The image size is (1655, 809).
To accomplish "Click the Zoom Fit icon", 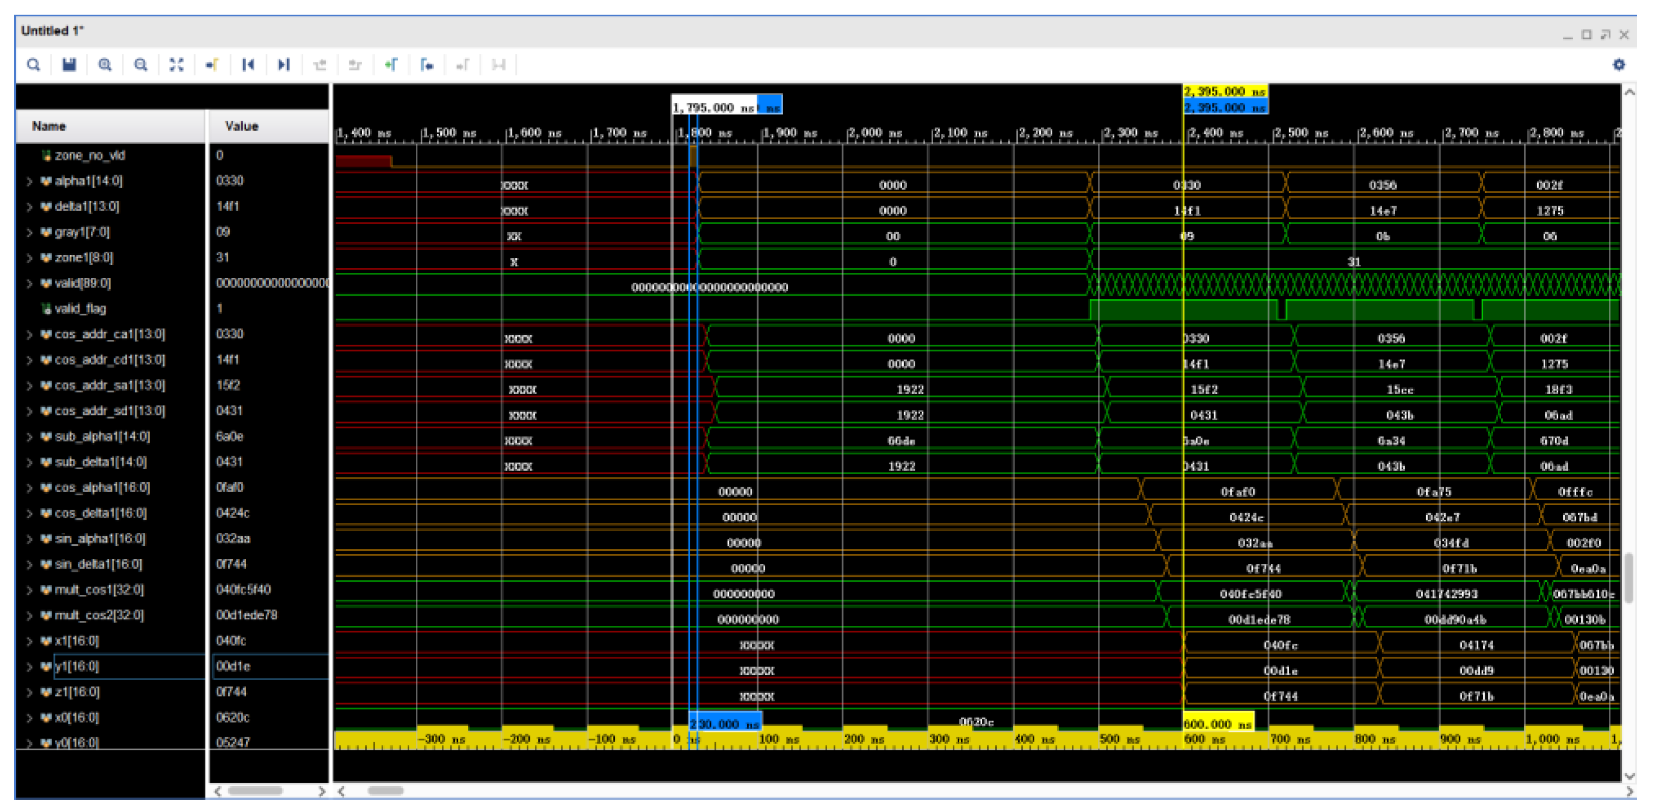I will [177, 65].
